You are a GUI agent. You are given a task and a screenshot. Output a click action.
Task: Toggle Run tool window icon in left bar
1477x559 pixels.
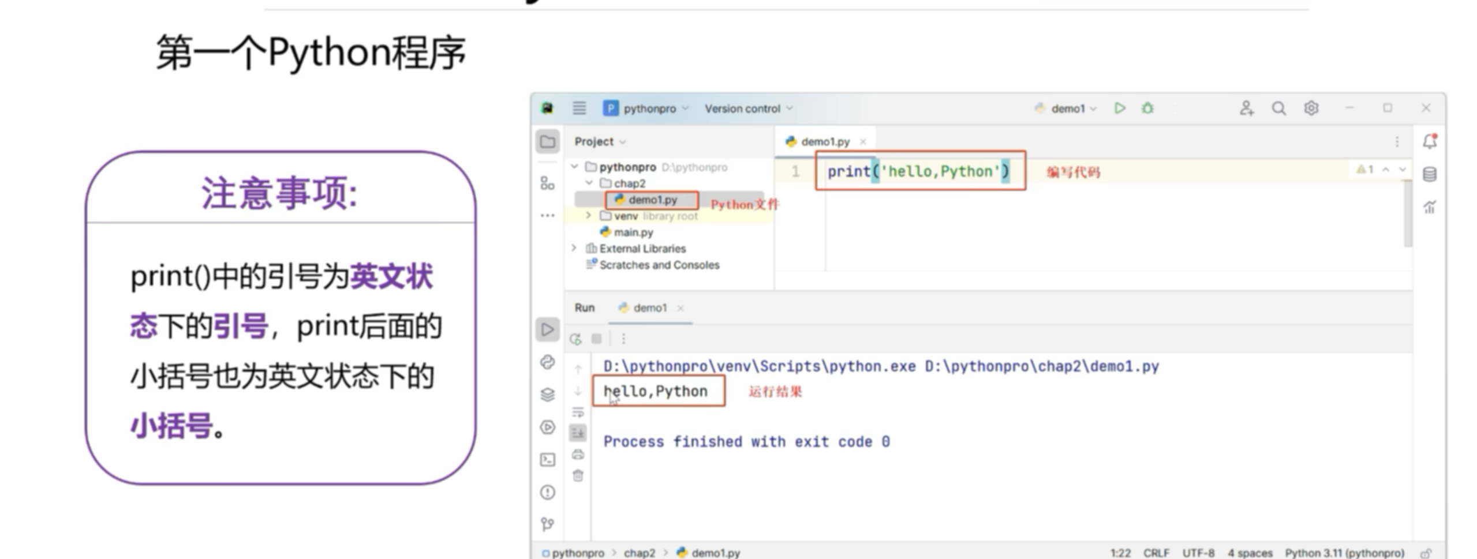[x=547, y=329]
